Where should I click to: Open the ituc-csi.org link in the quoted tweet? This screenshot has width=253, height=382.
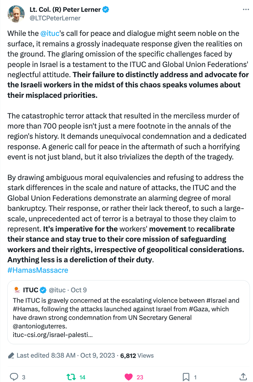click(x=53, y=335)
